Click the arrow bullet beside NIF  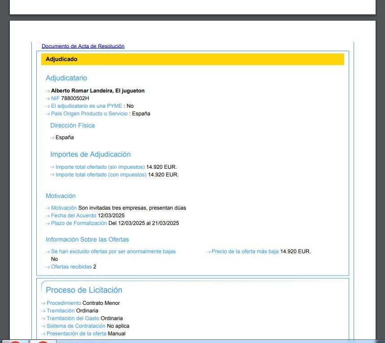(x=48, y=99)
